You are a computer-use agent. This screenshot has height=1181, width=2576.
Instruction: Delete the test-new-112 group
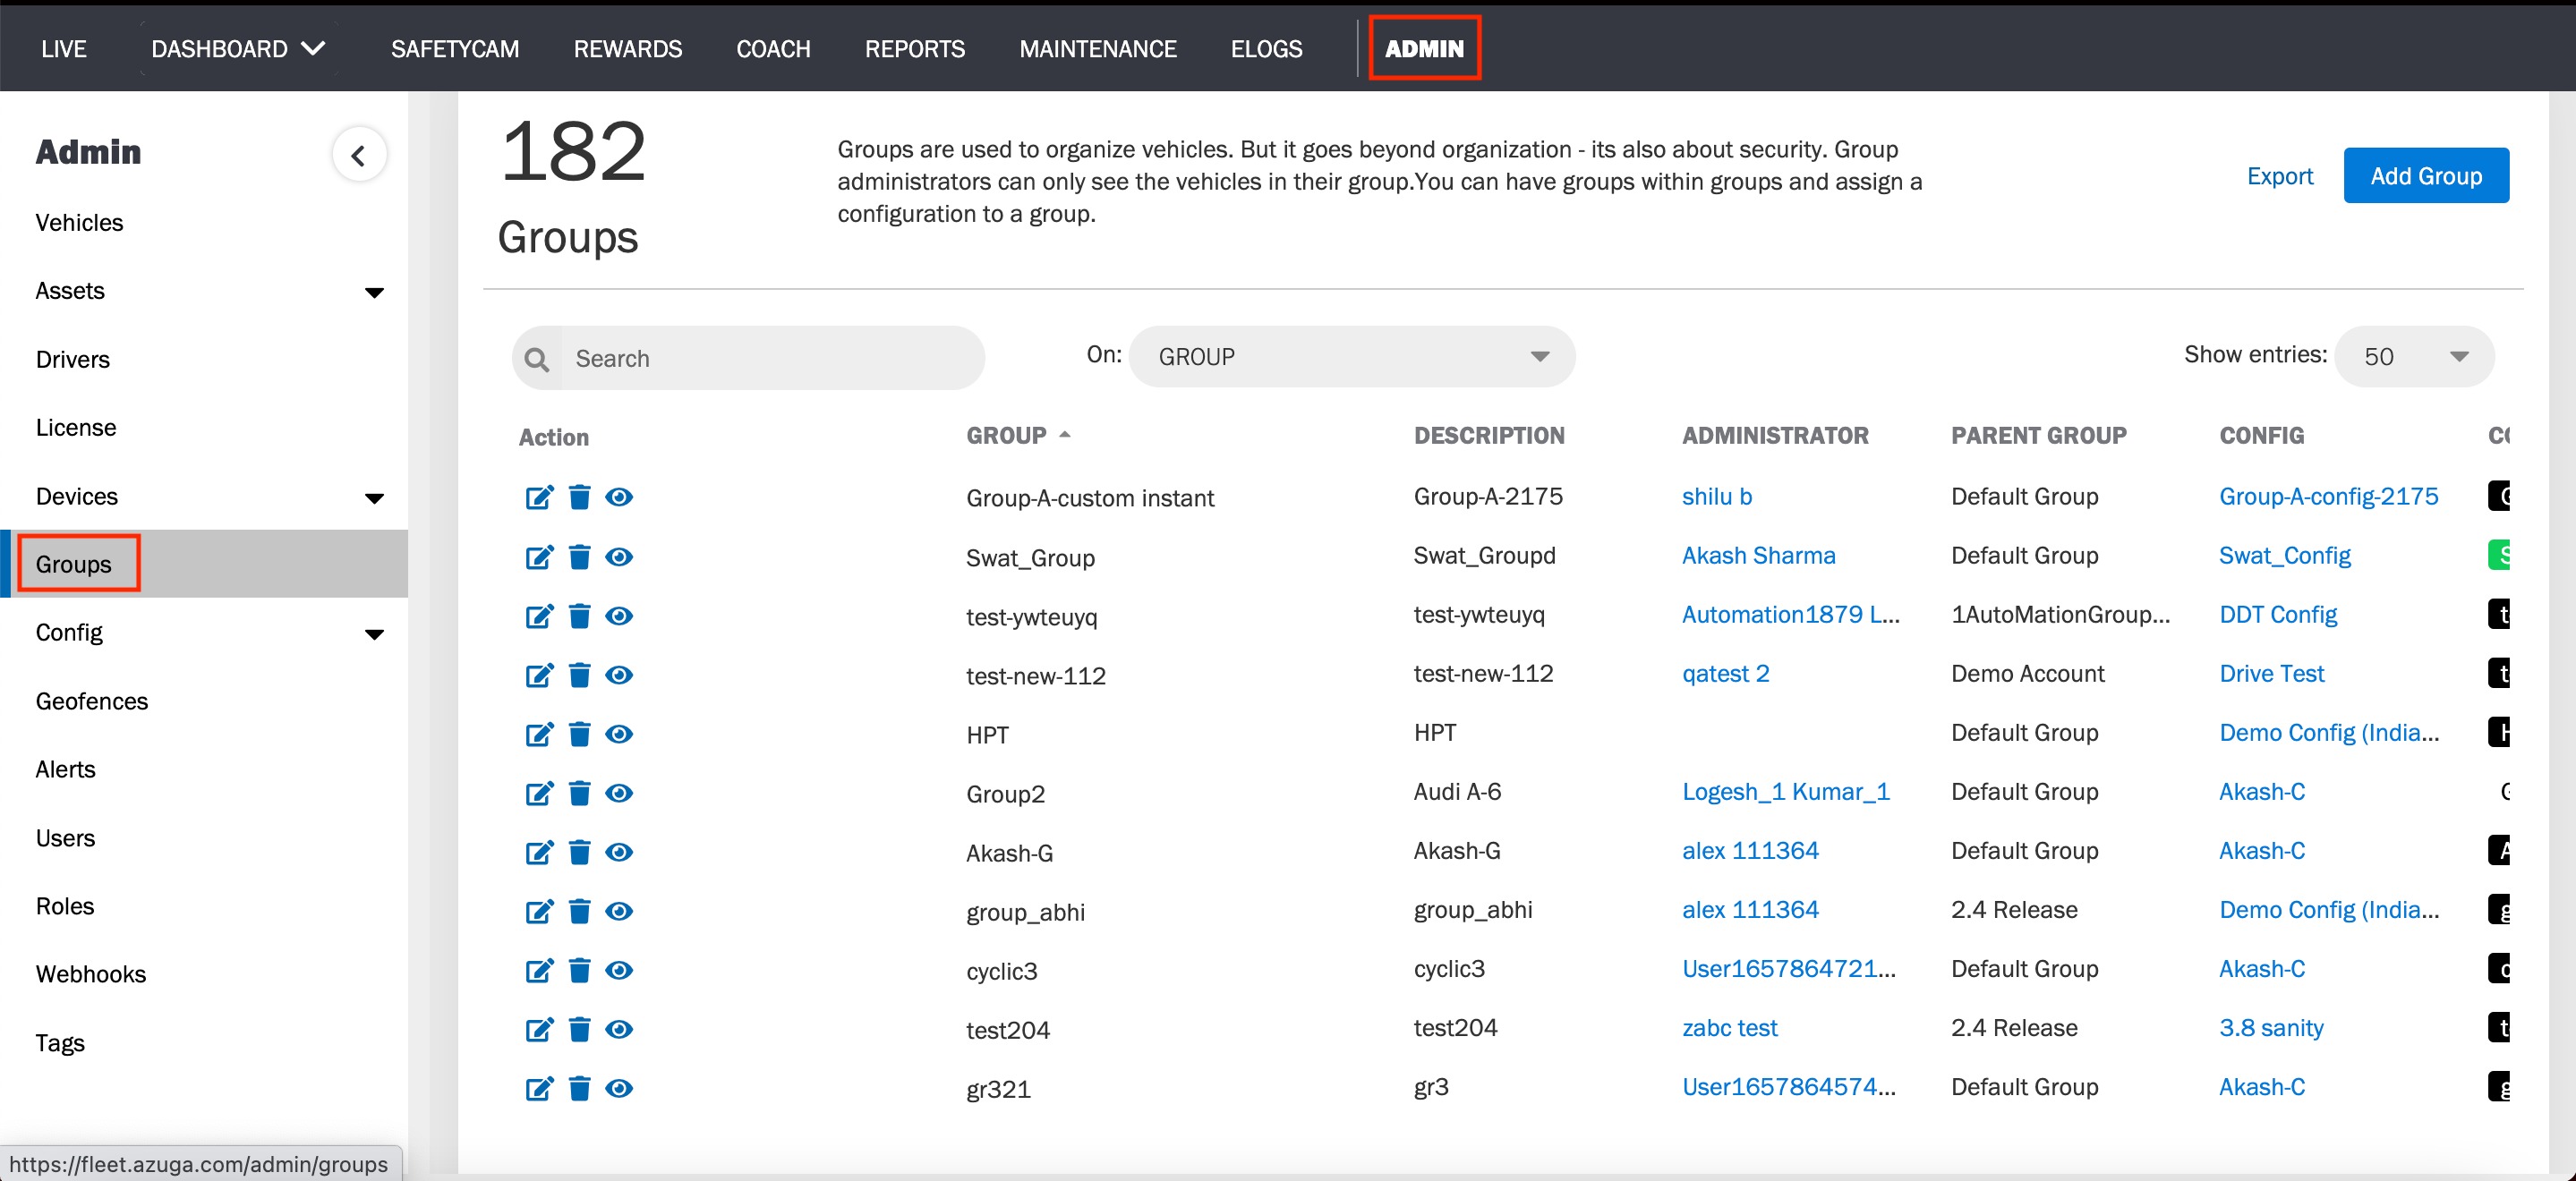pos(579,674)
